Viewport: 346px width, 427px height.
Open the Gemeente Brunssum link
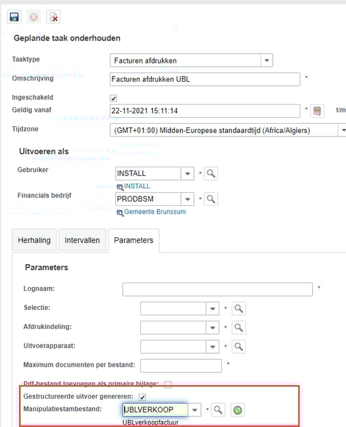click(155, 212)
